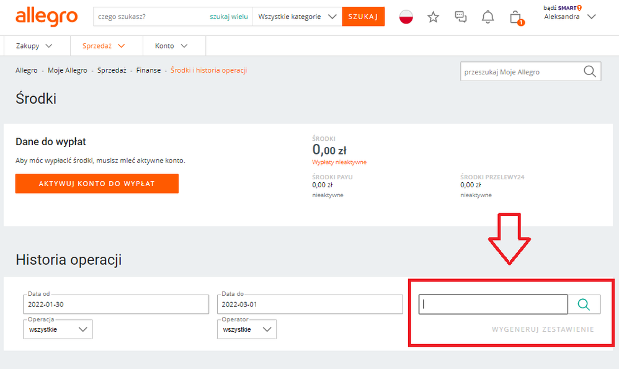Click WYGENERUJ ZESTAWIENIE button
The width and height of the screenshot is (619, 369).
point(543,329)
